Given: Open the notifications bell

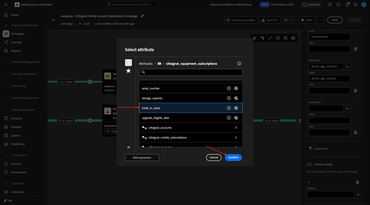Looking at the screenshot, I should pos(347,4).
